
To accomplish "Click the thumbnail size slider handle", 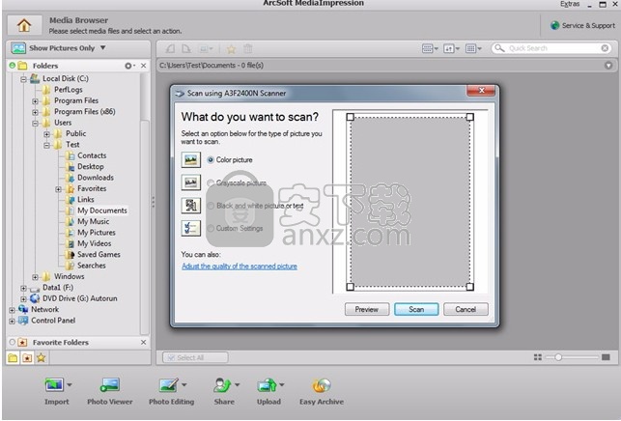I will pyautogui.click(x=558, y=357).
